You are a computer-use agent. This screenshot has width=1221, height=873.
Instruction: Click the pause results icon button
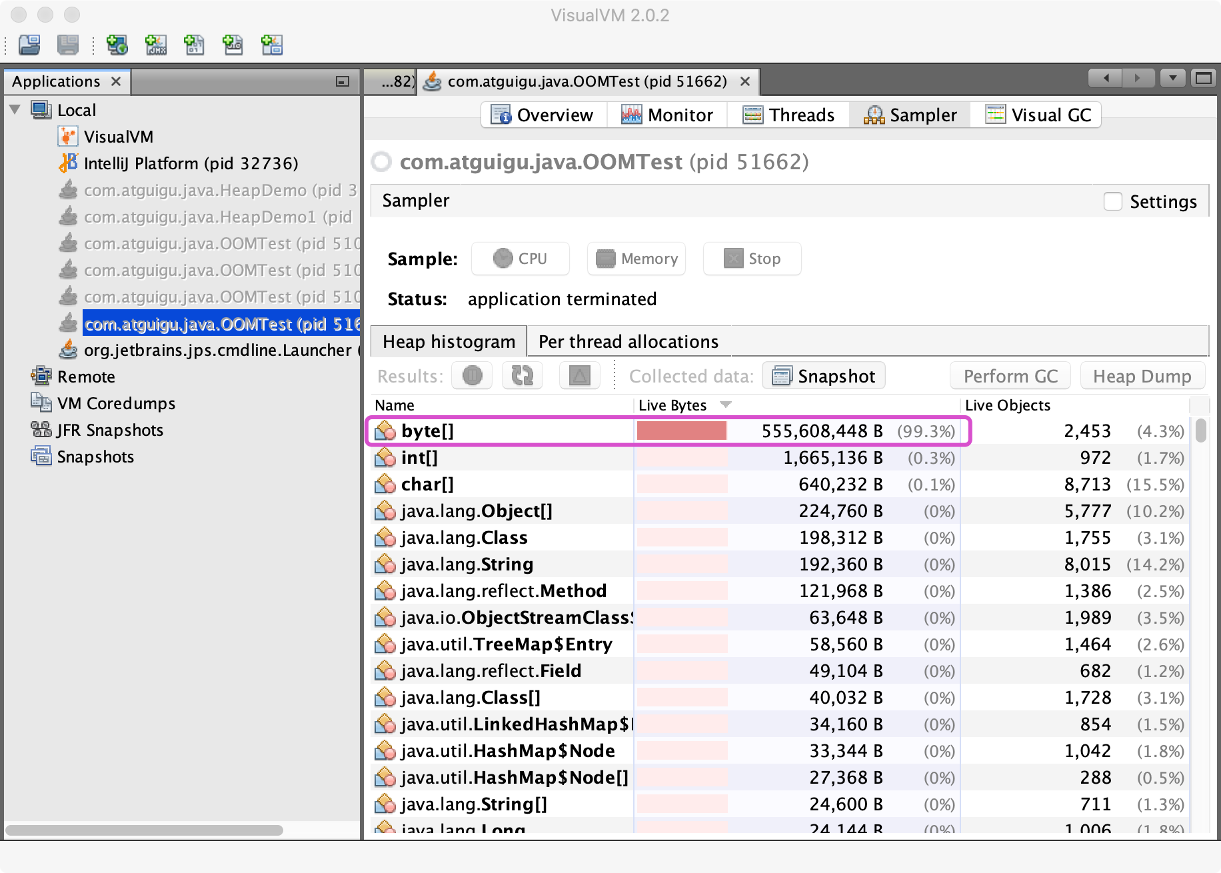point(472,376)
